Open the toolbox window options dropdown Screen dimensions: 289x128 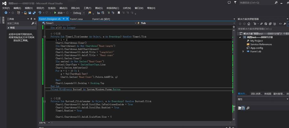(28, 19)
